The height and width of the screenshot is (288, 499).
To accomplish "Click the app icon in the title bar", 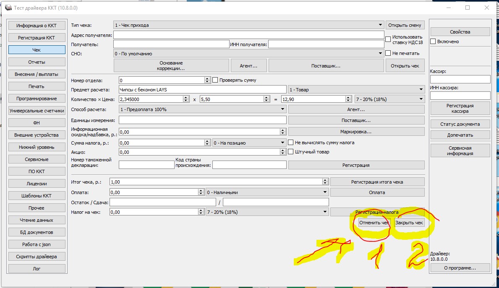I will pyautogui.click(x=8, y=8).
